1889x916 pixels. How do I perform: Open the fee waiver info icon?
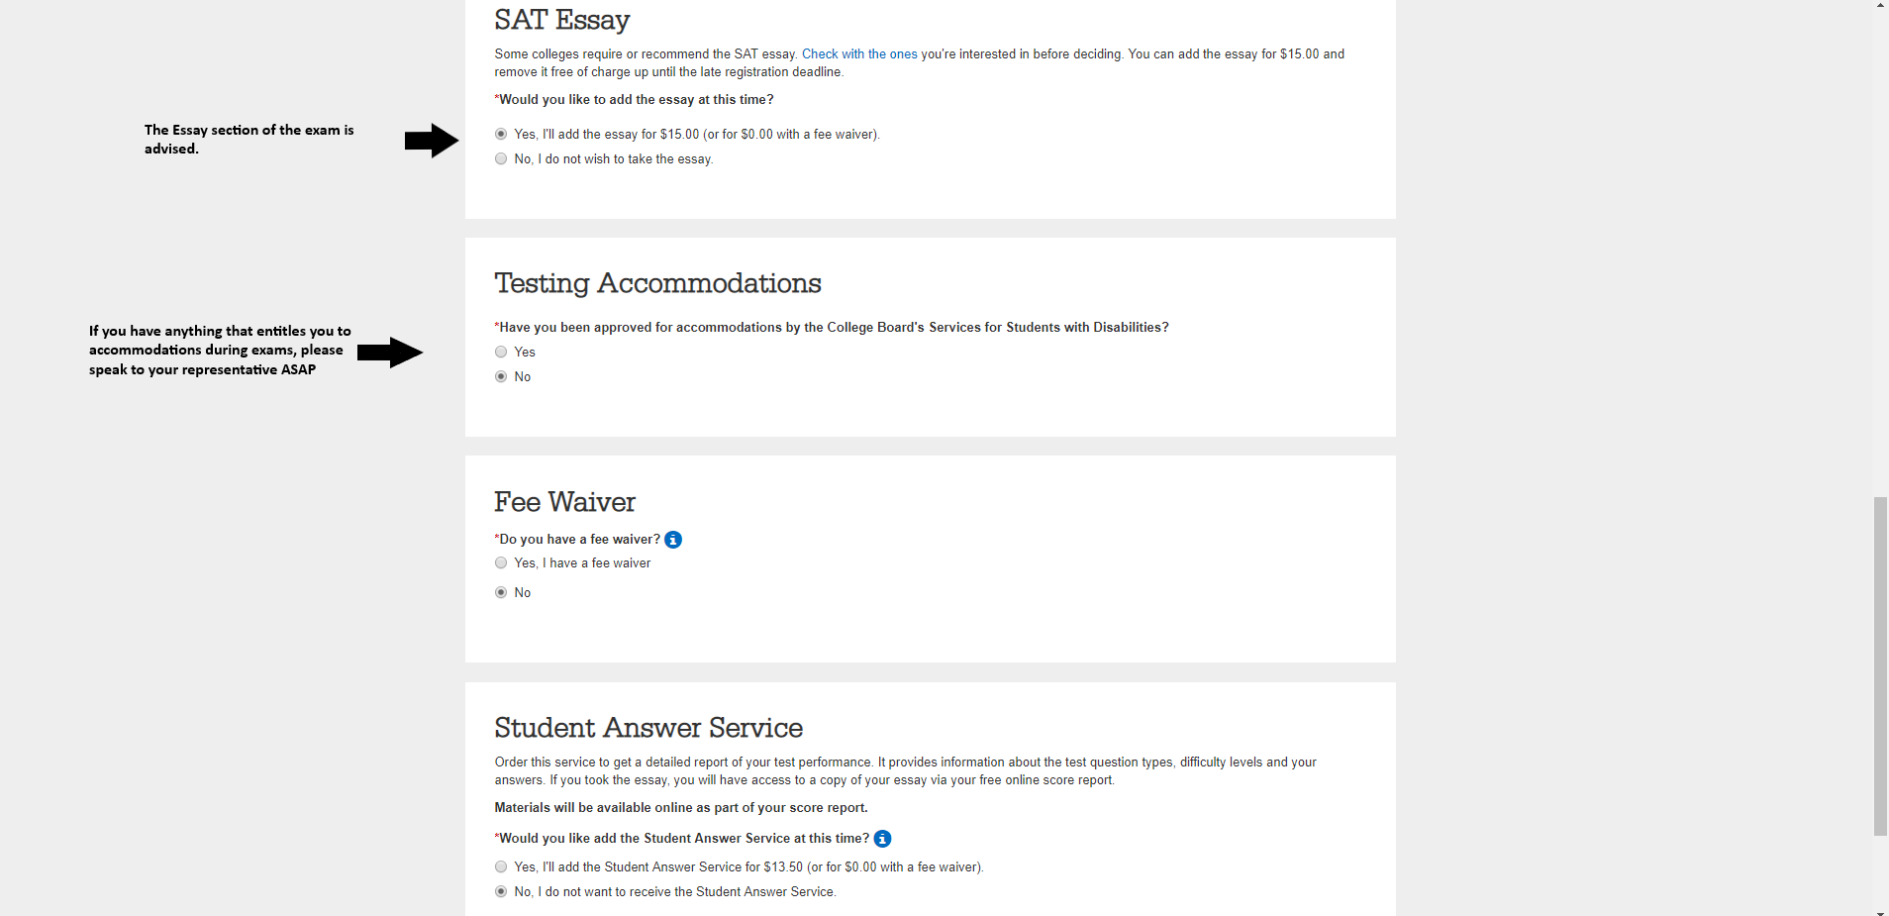pos(673,540)
